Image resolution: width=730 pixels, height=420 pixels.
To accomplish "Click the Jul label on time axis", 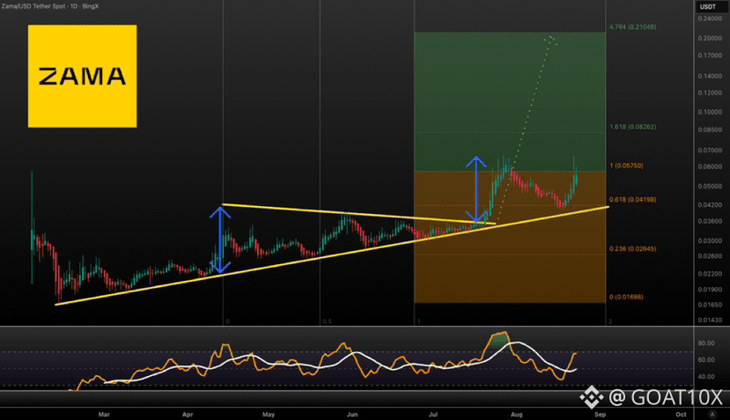I will pos(433,415).
